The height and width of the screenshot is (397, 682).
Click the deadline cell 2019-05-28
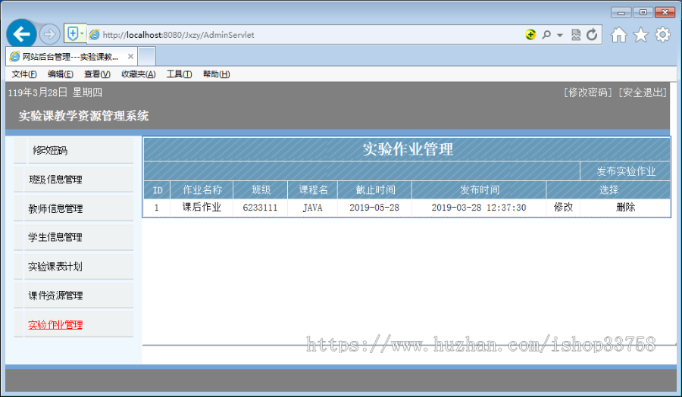pos(374,208)
